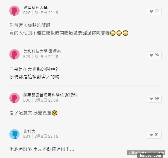Click timestamp 3月8日 23:08 on B30
The height and width of the screenshot is (158, 168).
46,100
